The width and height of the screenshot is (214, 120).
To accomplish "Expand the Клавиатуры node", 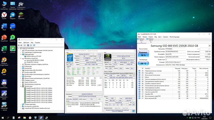I will coord(21,66).
